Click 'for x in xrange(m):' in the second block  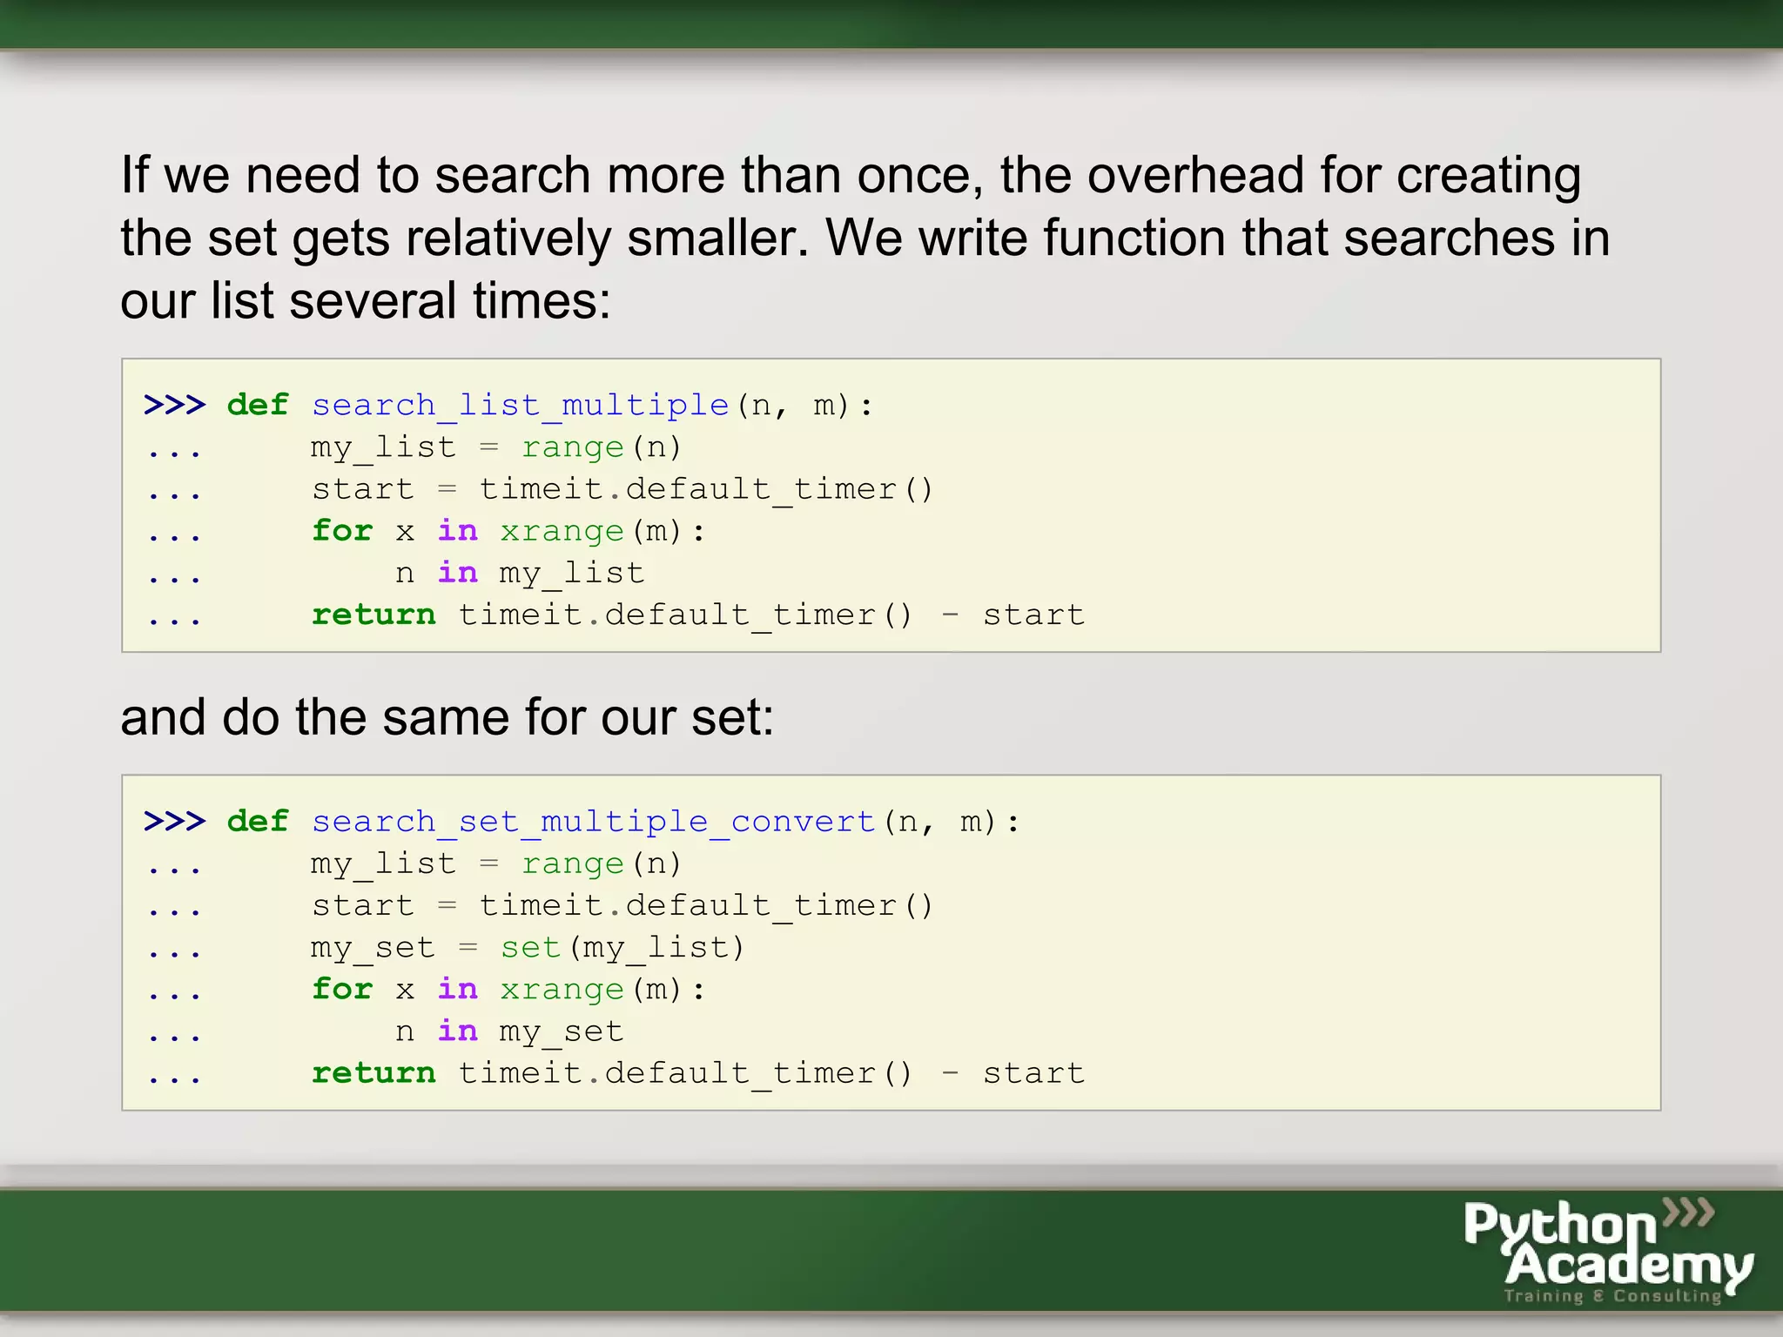coord(508,990)
